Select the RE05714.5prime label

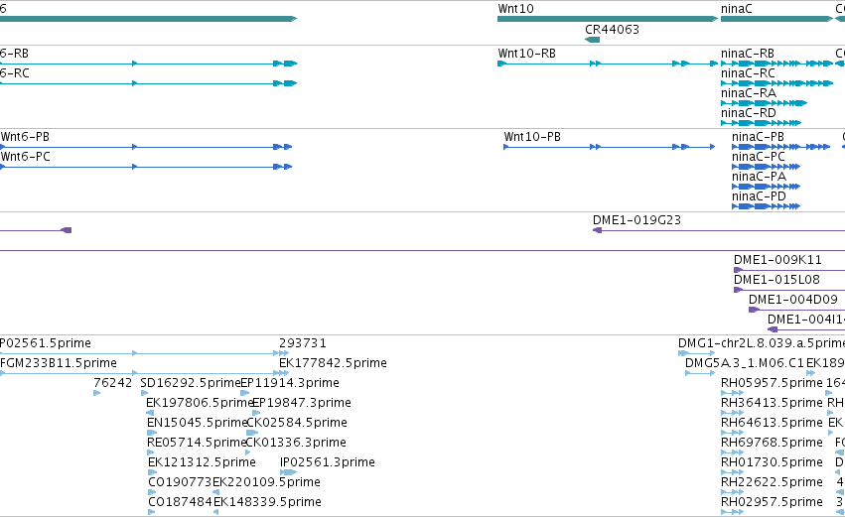tap(197, 443)
